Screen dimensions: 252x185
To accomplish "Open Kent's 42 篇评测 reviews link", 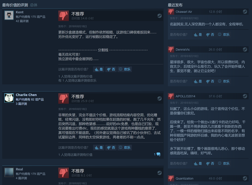I will (x=22, y=21).
